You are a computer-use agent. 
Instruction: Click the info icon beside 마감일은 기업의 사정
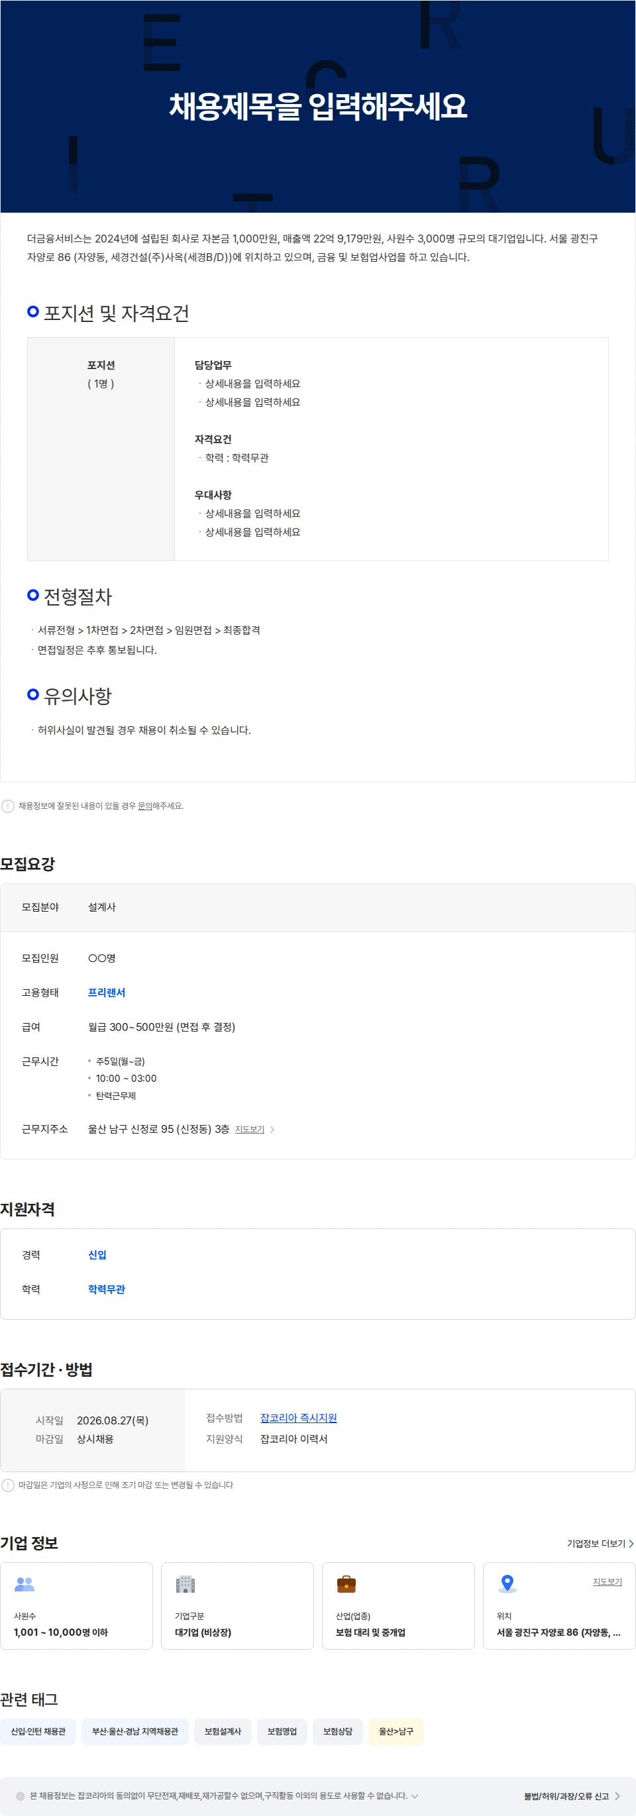[8, 1485]
